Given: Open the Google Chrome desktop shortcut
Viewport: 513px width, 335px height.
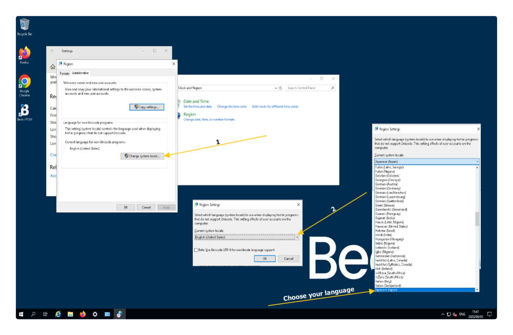Looking at the screenshot, I should pyautogui.click(x=24, y=85).
